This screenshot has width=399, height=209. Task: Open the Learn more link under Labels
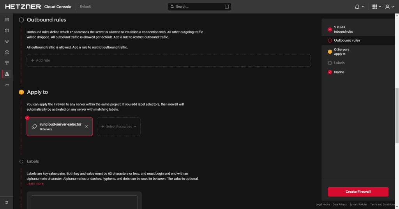pos(35,184)
